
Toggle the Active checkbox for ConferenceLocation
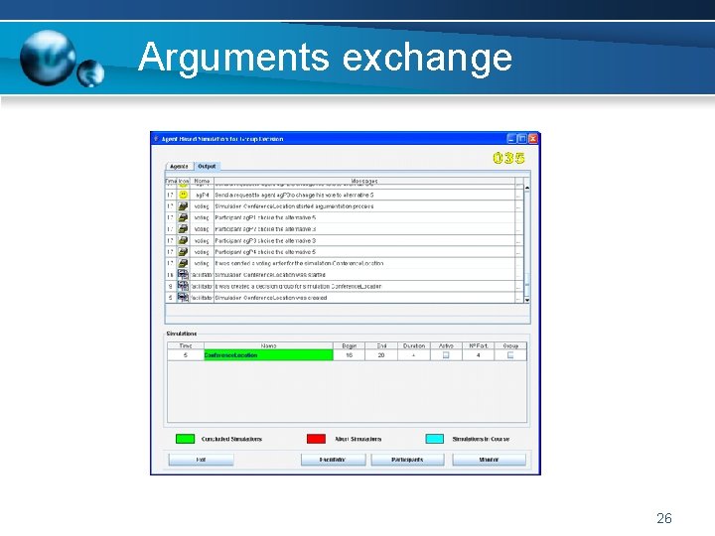(x=446, y=355)
